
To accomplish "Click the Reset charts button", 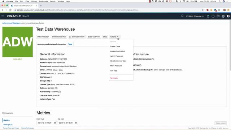I will [221, 123].
